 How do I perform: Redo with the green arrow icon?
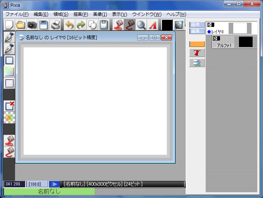[x=81, y=25]
